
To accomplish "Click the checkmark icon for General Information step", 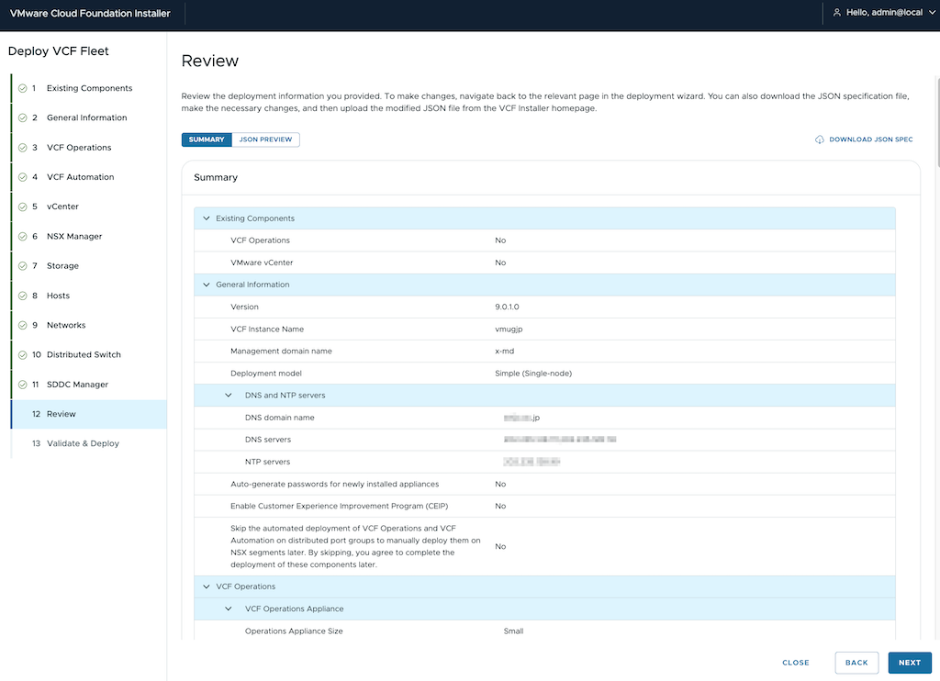I will coord(23,118).
